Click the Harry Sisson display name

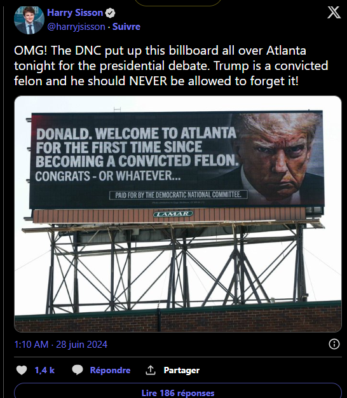click(75, 13)
